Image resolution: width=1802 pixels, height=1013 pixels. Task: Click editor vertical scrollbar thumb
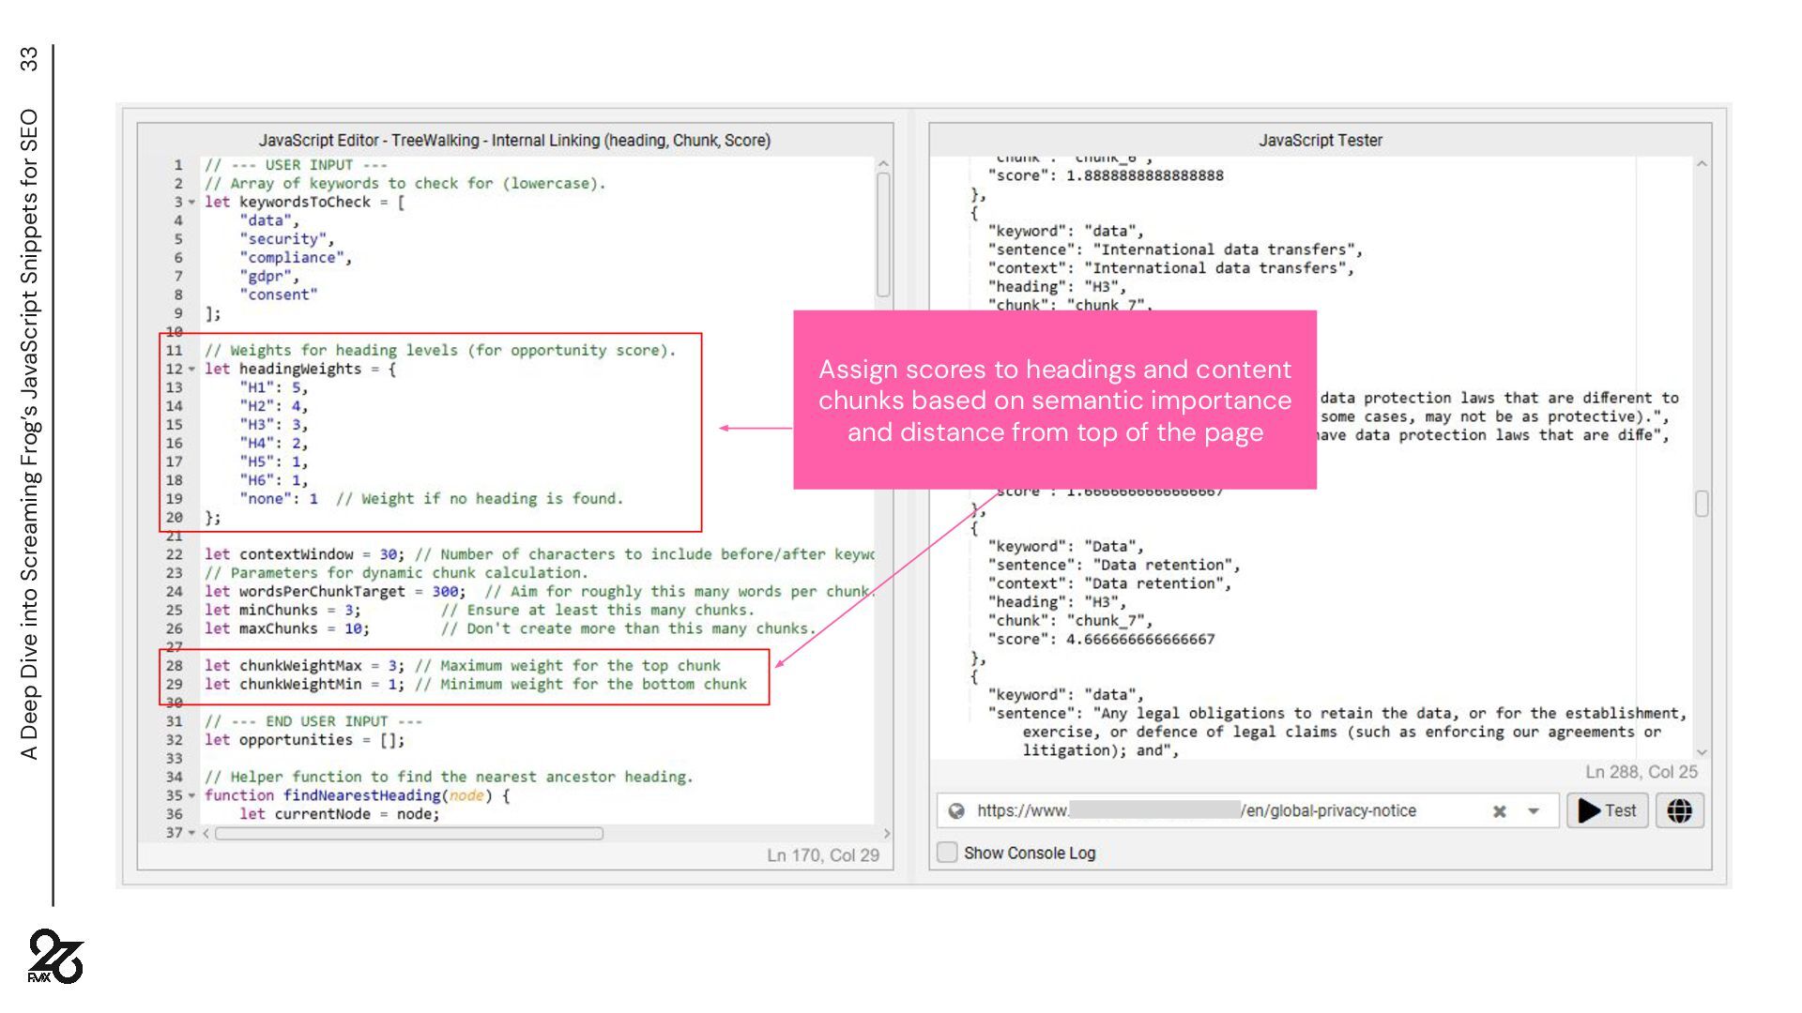click(x=883, y=234)
